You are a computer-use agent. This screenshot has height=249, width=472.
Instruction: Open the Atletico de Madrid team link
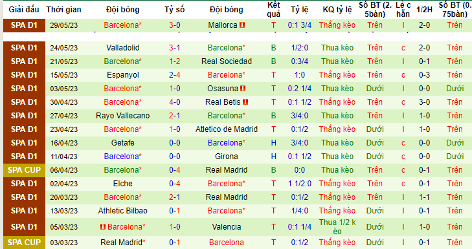point(227,129)
